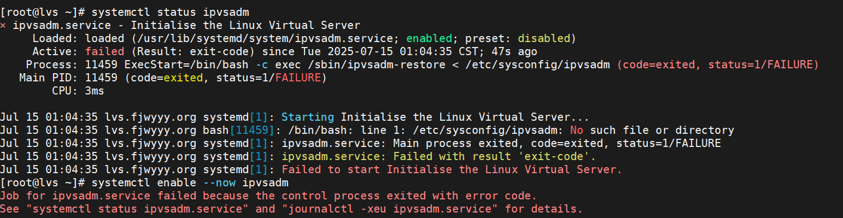Click '47s ago' in the Active line
This screenshot has width=843, height=218.
pos(514,51)
